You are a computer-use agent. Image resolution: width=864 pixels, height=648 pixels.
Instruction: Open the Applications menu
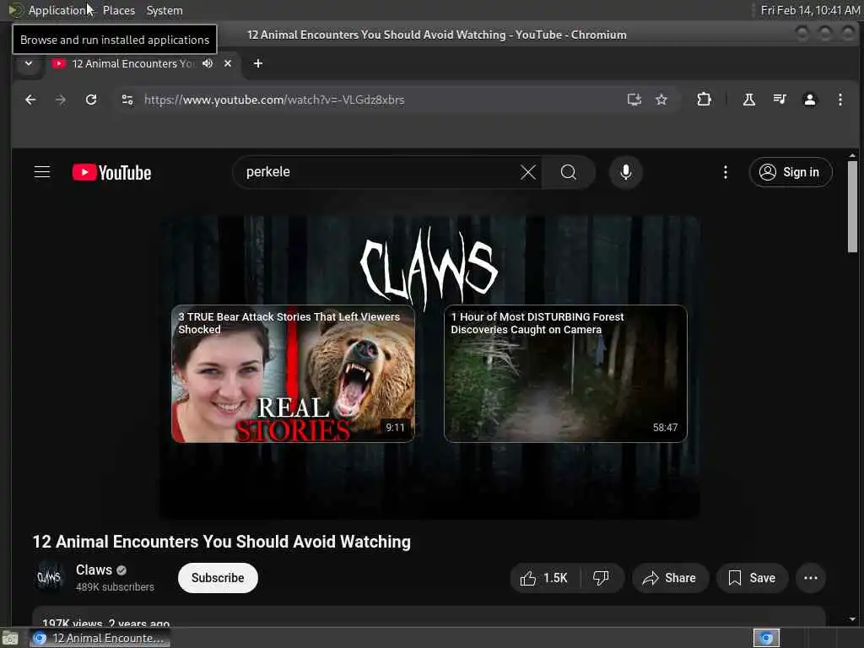coord(51,10)
